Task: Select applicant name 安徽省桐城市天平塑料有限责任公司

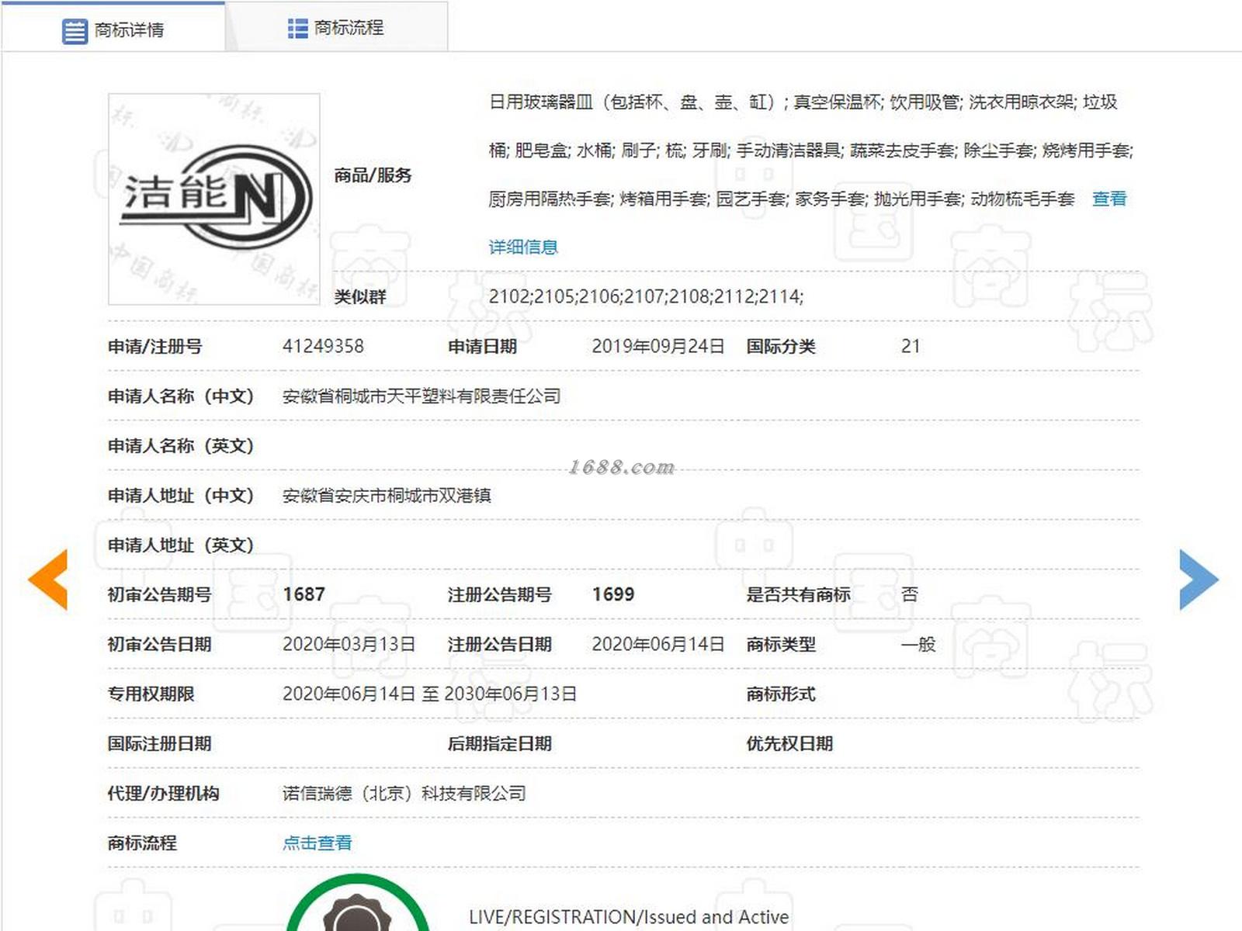Action: pyautogui.click(x=422, y=396)
